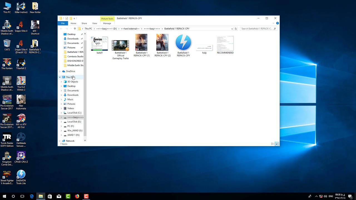The height and width of the screenshot is (200, 356).
Task: Open the File ribbon tab
Action: pos(63,23)
